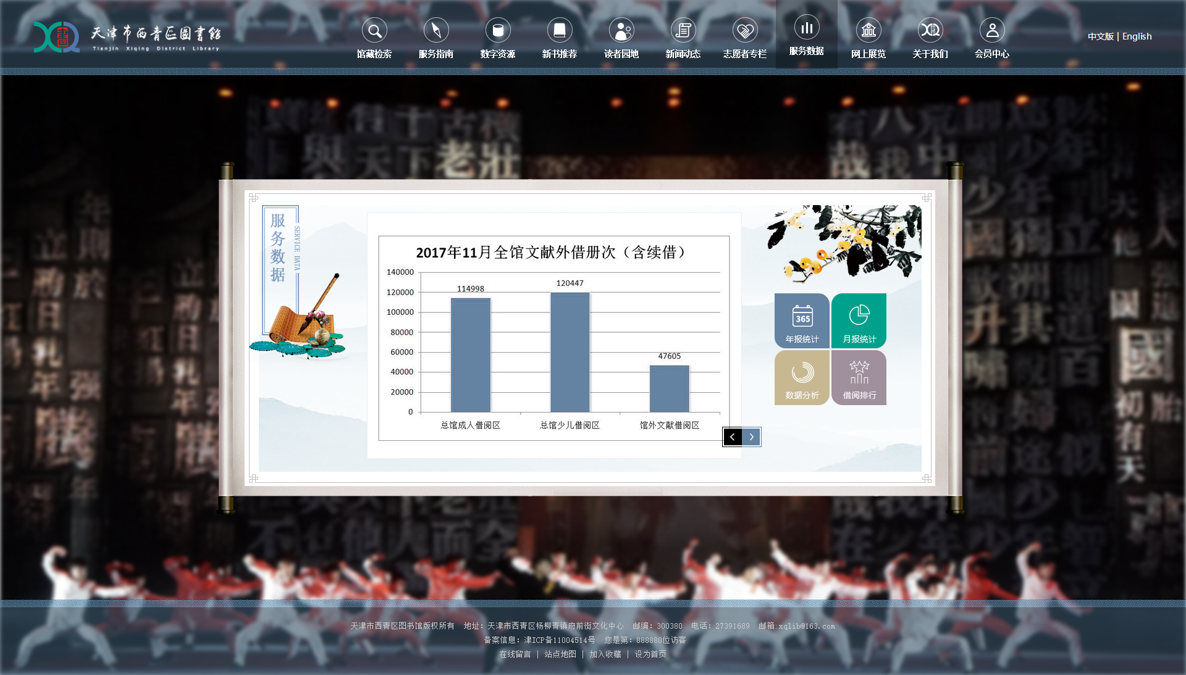Click the 在线留言 footer link
The image size is (1186, 675).
coord(515,654)
